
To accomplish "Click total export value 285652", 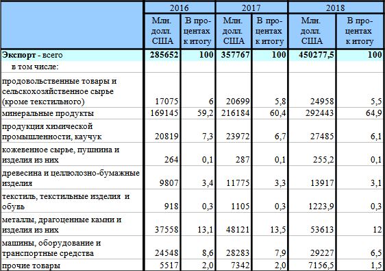I will pos(164,55).
